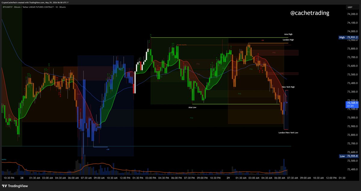This screenshot has height=191, width=361.
Task: Click the 73,300.0 price axis value
Action: click(x=353, y=92)
